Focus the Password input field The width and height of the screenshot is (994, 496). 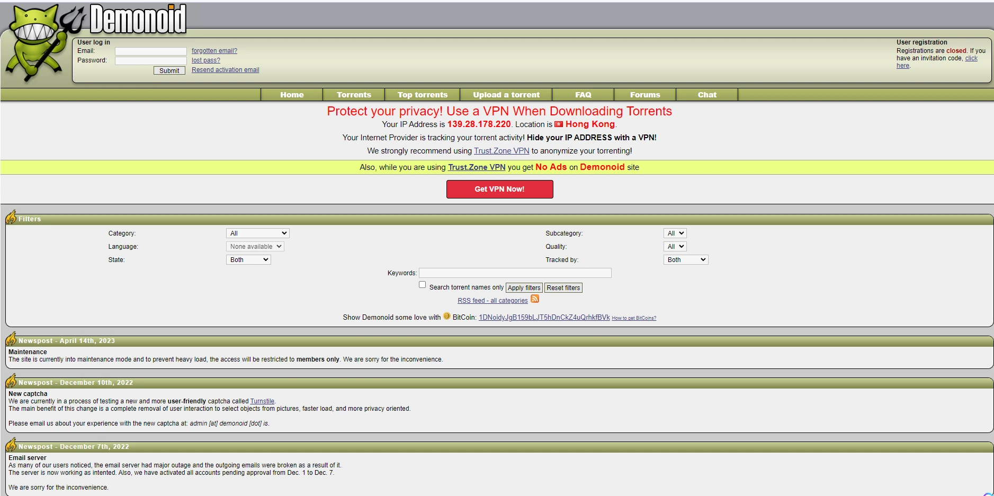(151, 61)
